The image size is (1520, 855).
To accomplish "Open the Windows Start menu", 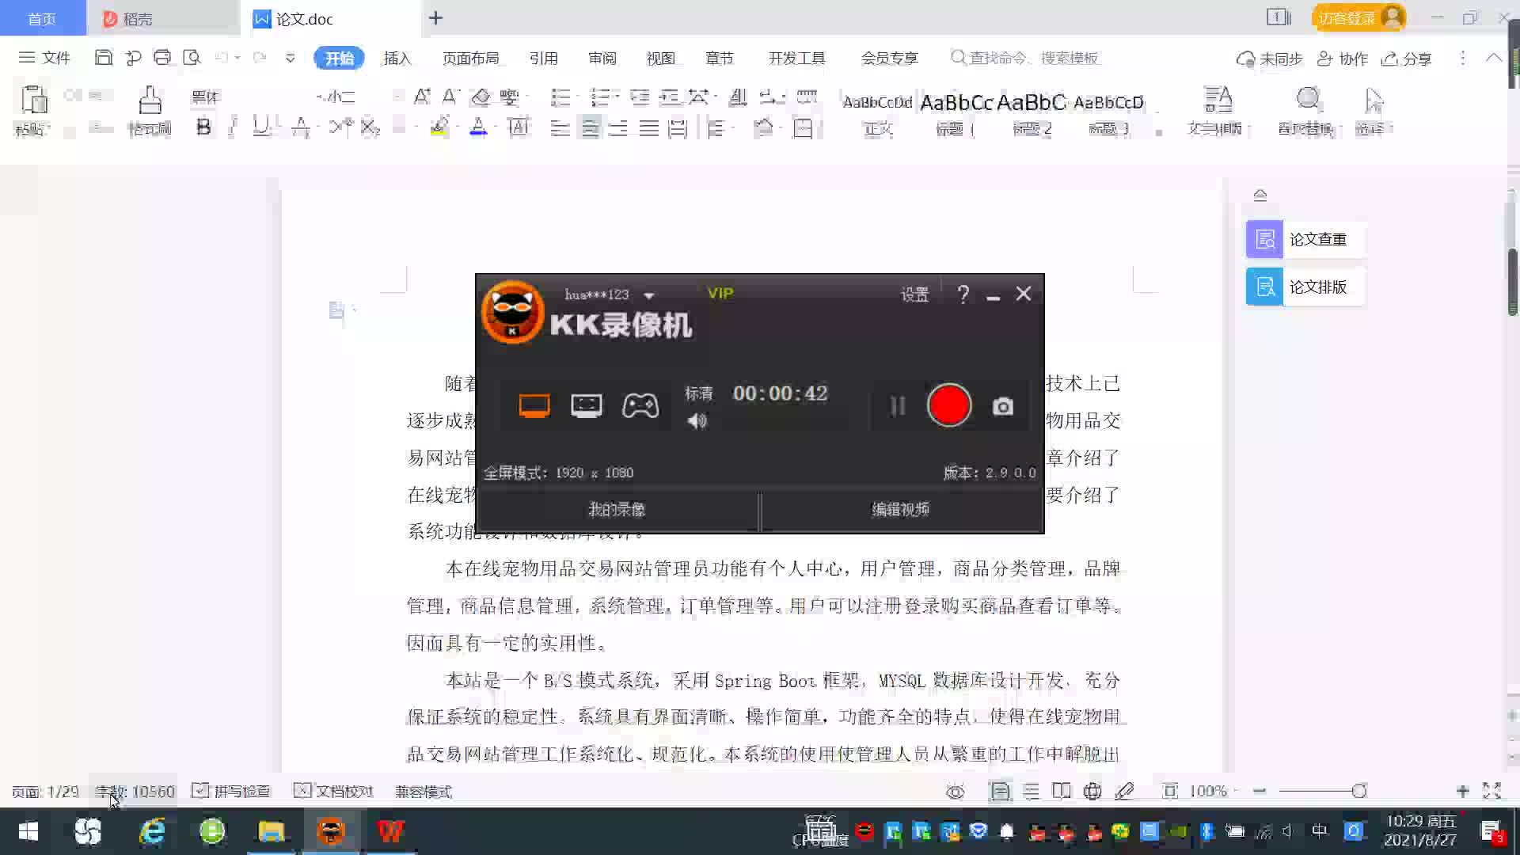I will (x=28, y=831).
